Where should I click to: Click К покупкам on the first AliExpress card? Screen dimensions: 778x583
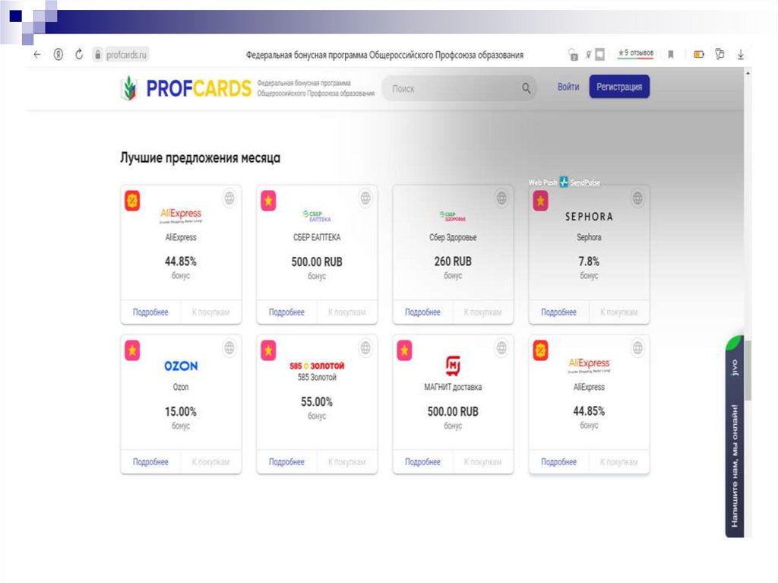coord(211,312)
